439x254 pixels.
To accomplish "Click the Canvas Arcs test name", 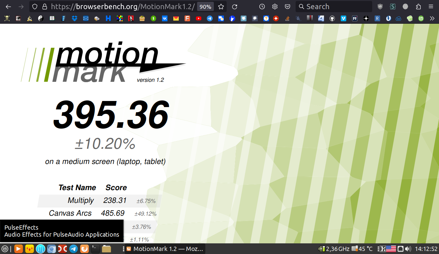I will 70,213.
